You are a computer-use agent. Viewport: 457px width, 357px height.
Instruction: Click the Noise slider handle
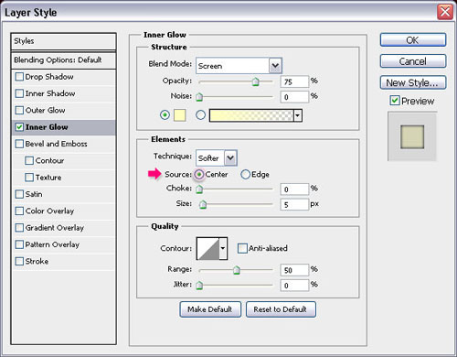pos(199,97)
